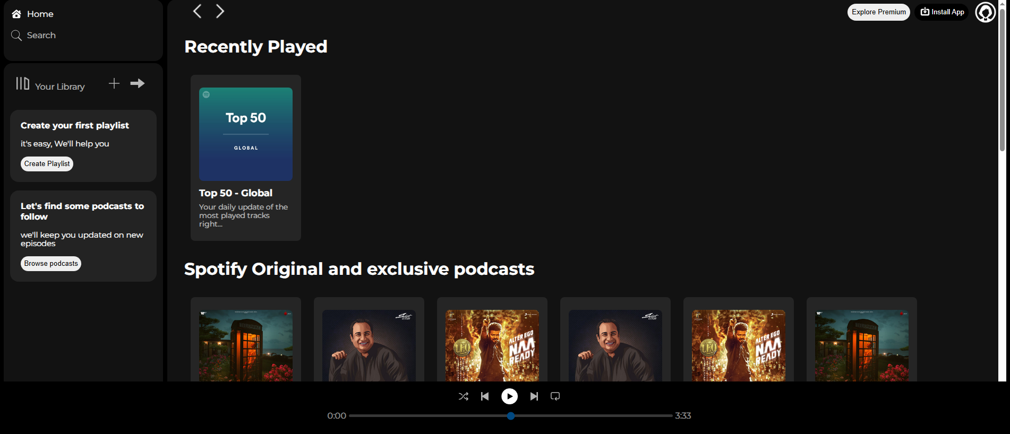Screen dimensions: 1010x434
Task: Expand the library using the right arrow icon
Action: click(x=138, y=83)
